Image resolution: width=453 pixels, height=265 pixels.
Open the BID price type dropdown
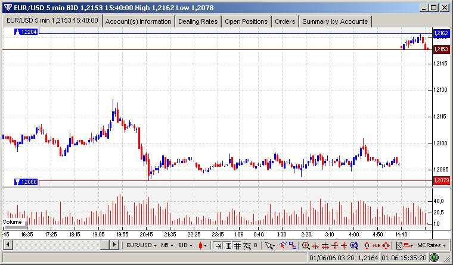[x=185, y=245]
